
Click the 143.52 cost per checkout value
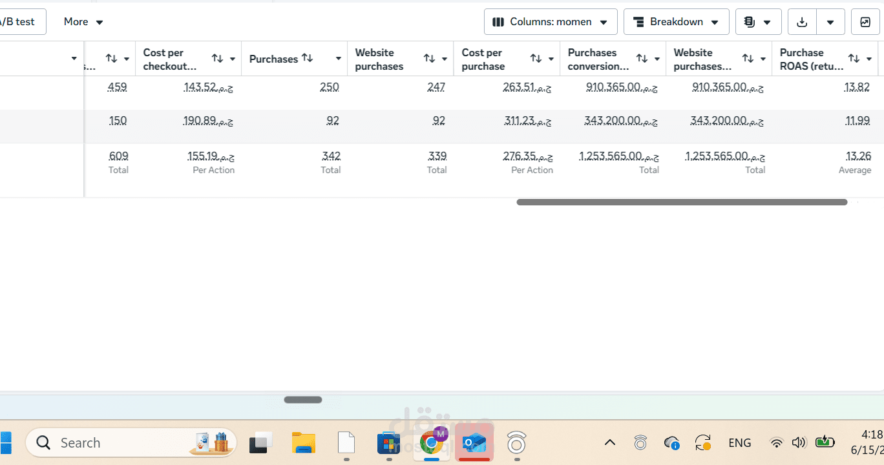[x=208, y=87]
